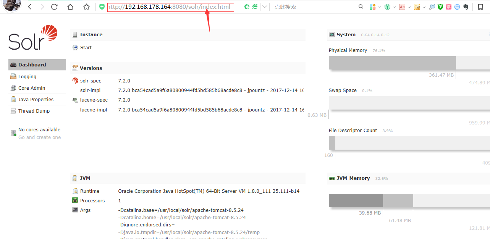490x239 pixels.
Task: Open the Evernote clipper extension icon
Action: pyautogui.click(x=466, y=6)
